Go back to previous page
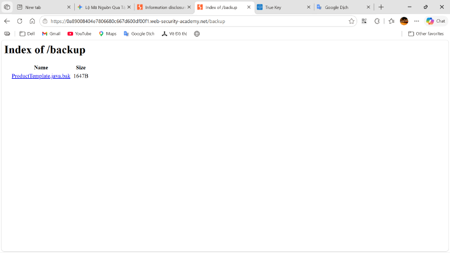450x253 pixels. coord(7,21)
